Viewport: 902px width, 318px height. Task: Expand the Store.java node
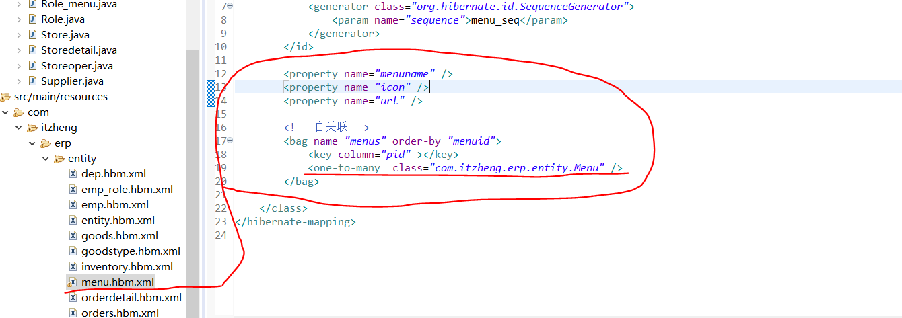[x=19, y=35]
